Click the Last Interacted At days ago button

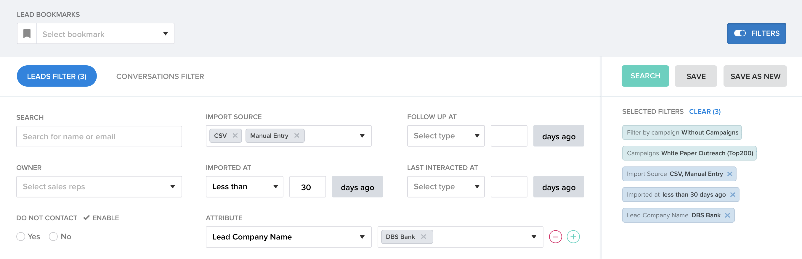click(559, 187)
